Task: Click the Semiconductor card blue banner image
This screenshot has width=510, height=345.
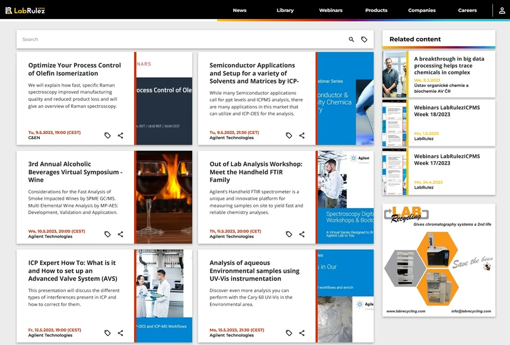Action: coord(345,98)
